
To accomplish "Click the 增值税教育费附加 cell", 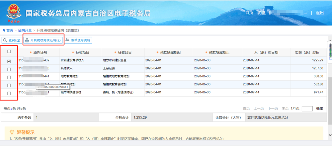I will click(123, 84).
